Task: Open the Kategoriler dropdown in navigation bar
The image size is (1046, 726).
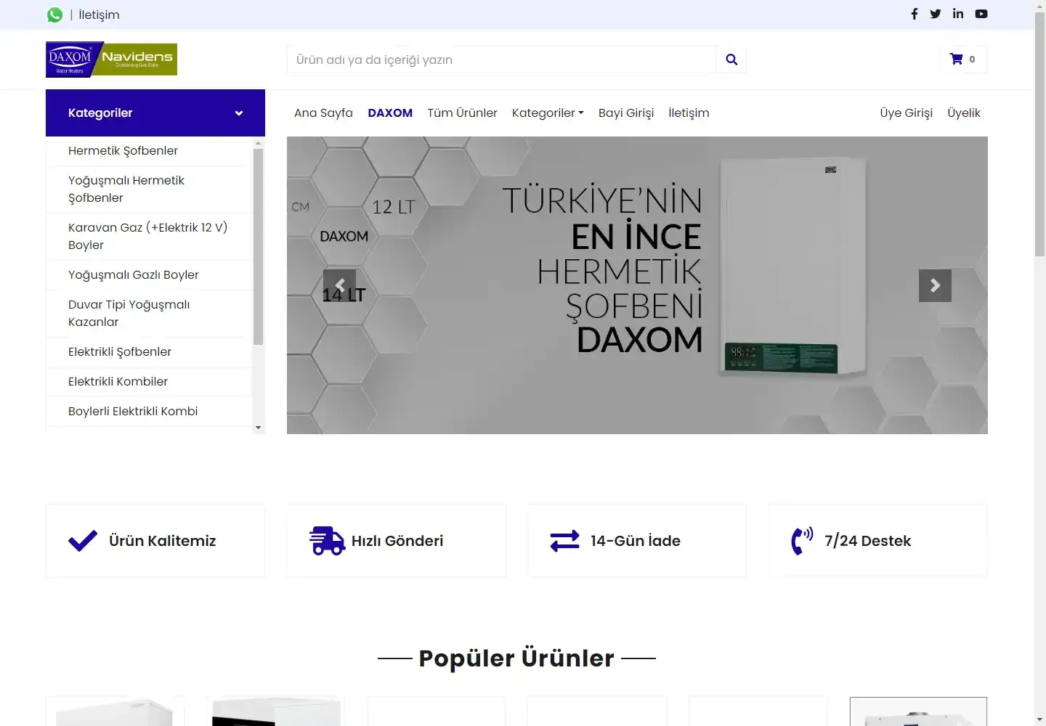Action: (x=548, y=113)
